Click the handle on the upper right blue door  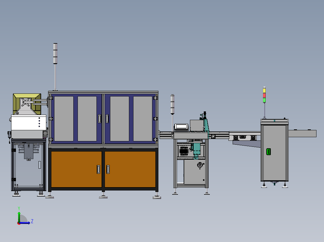tap(107, 119)
